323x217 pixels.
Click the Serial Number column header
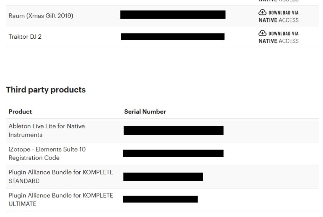click(x=140, y=111)
